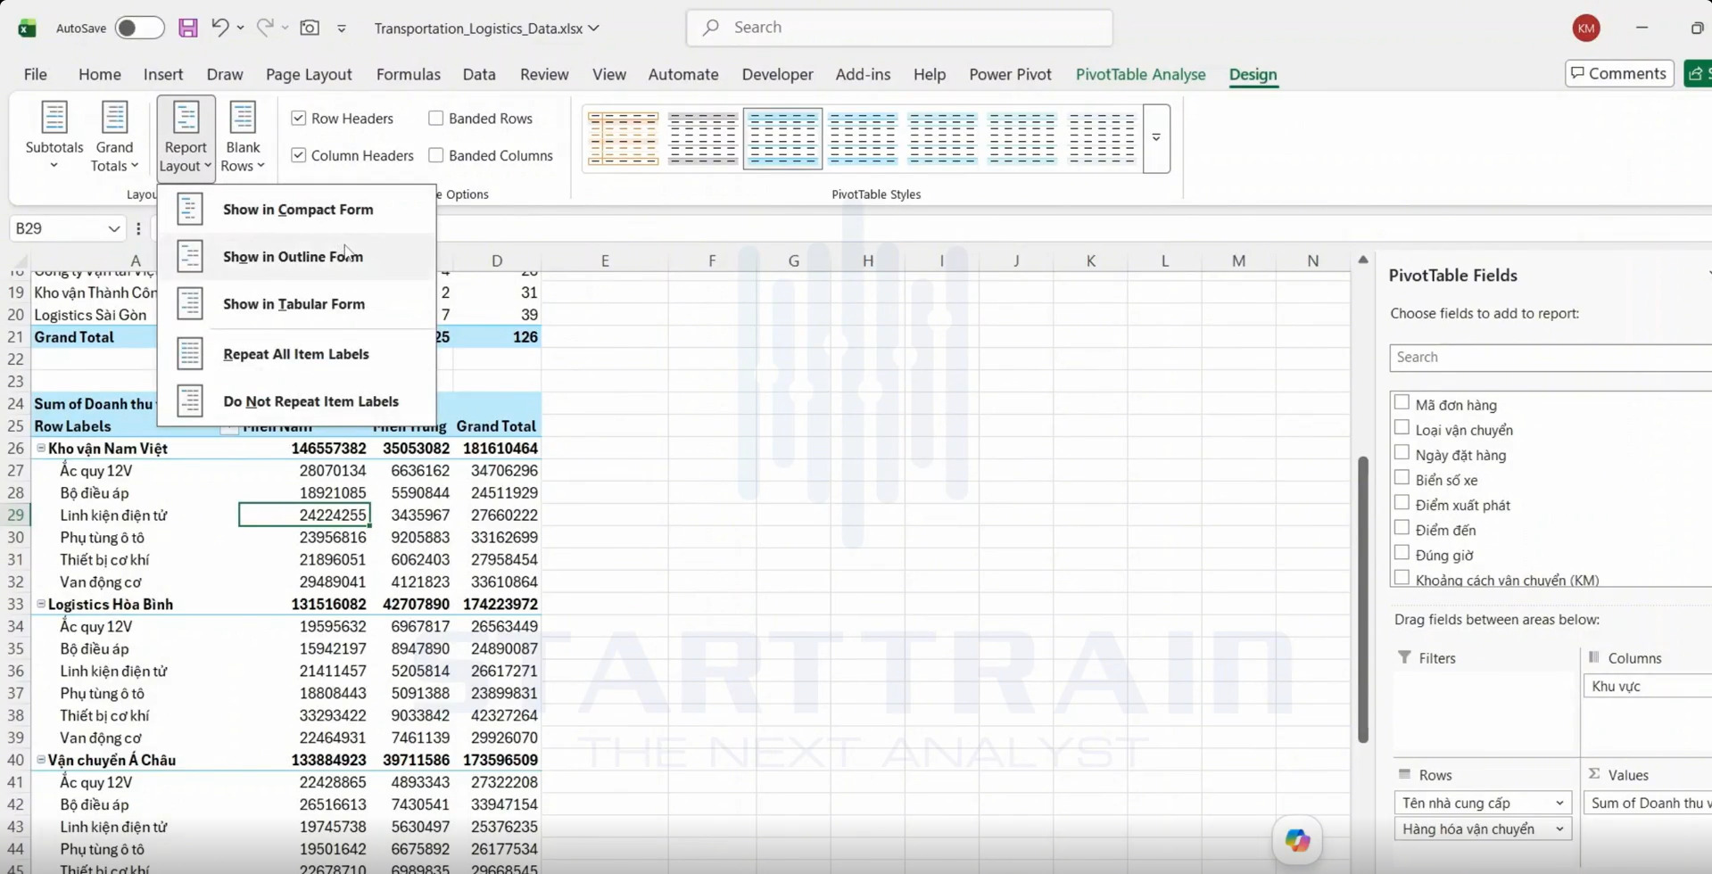Screen dimensions: 1712x874
Task: Uncheck Row Headers checkbox
Action: tap(299, 118)
